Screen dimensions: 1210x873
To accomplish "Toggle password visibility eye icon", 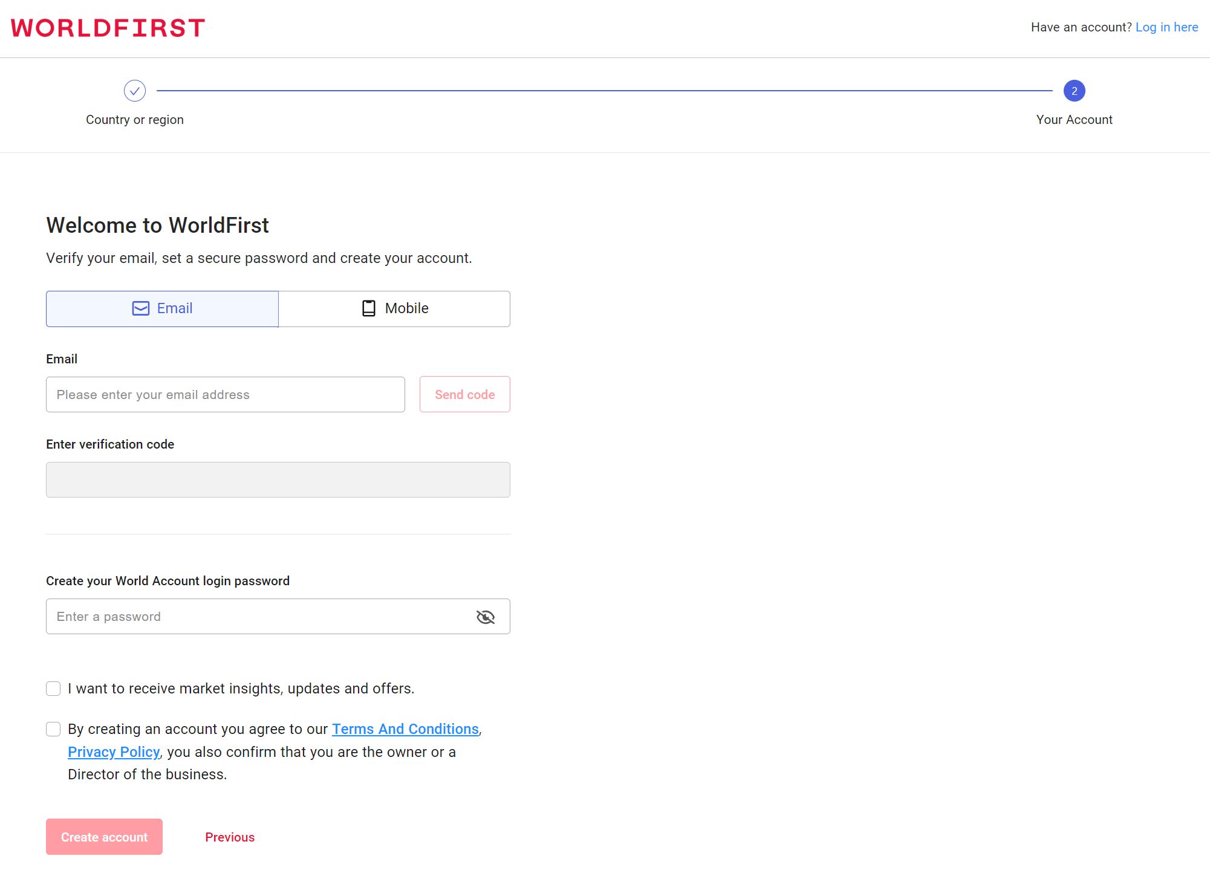I will pyautogui.click(x=485, y=617).
